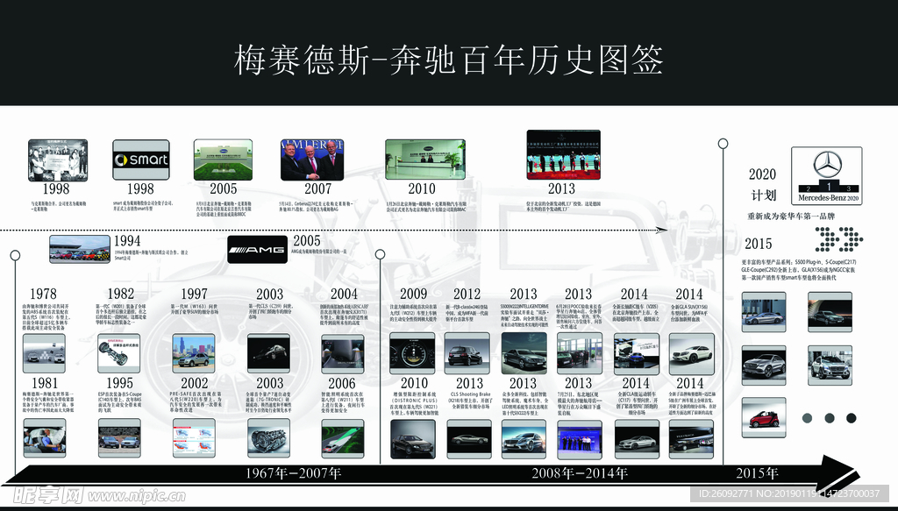Click the circle marker starting the 1967年-2007年 era
Screen dimensions: 898x511
[x=16, y=255]
